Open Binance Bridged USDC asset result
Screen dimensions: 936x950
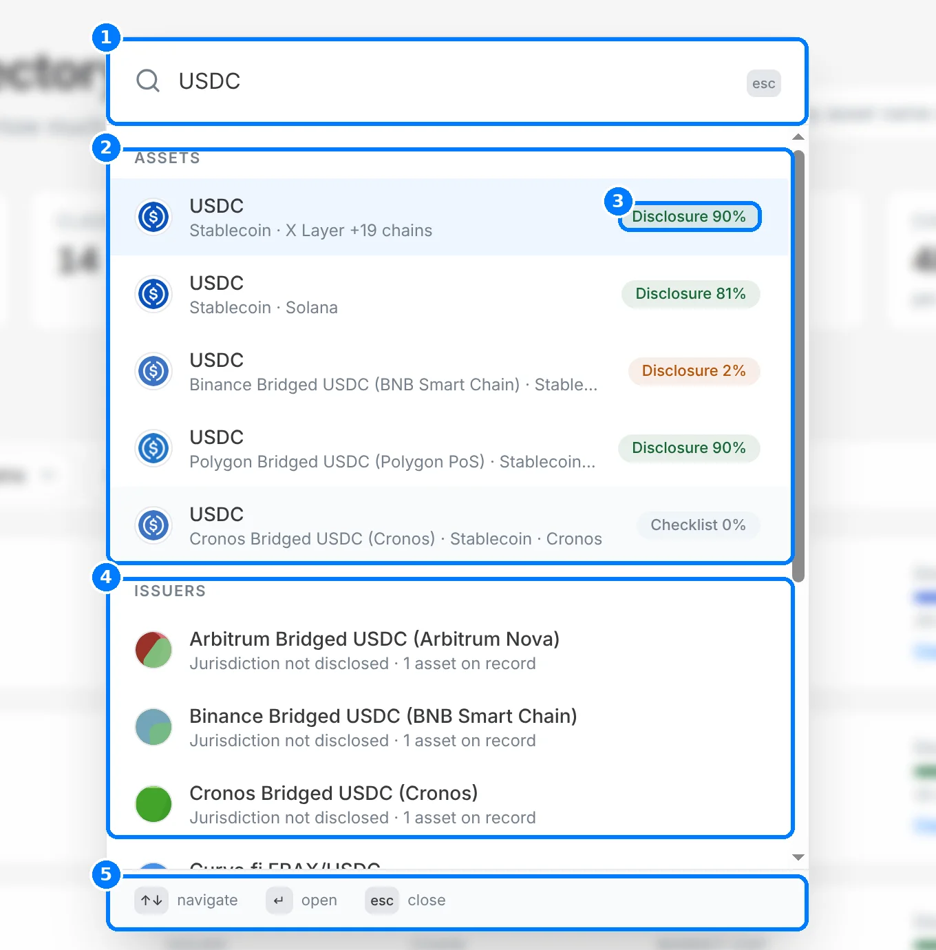point(450,372)
